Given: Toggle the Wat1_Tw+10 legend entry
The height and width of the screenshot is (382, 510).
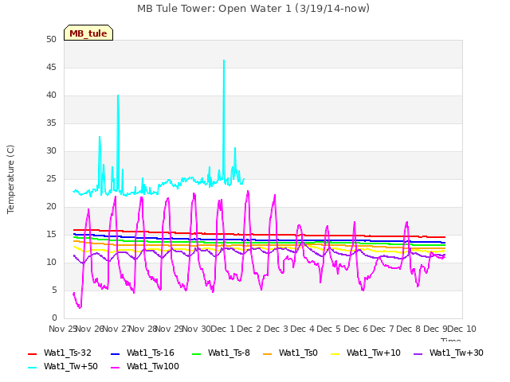Looking at the screenshot, I should (x=366, y=353).
